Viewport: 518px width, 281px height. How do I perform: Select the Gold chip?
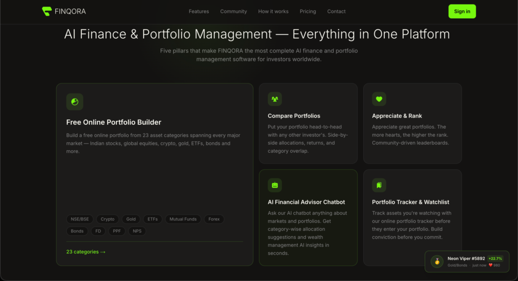pyautogui.click(x=131, y=219)
